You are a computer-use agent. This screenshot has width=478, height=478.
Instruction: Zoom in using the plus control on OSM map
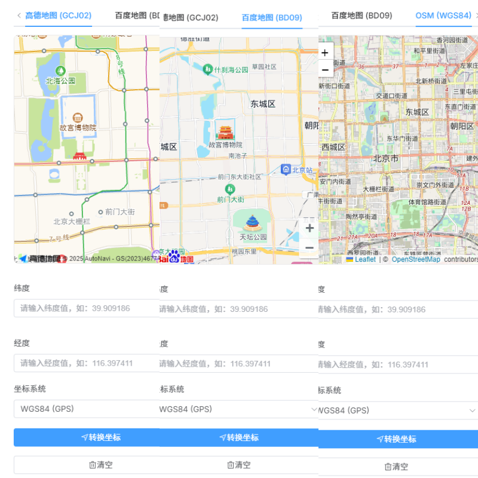tap(324, 53)
